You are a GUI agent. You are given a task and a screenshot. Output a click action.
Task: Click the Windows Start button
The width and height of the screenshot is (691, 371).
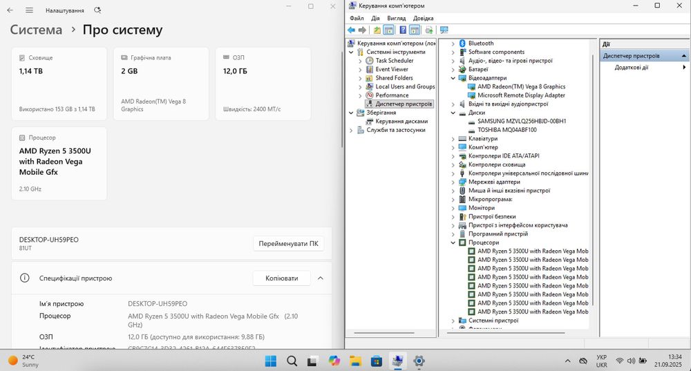[x=271, y=361]
